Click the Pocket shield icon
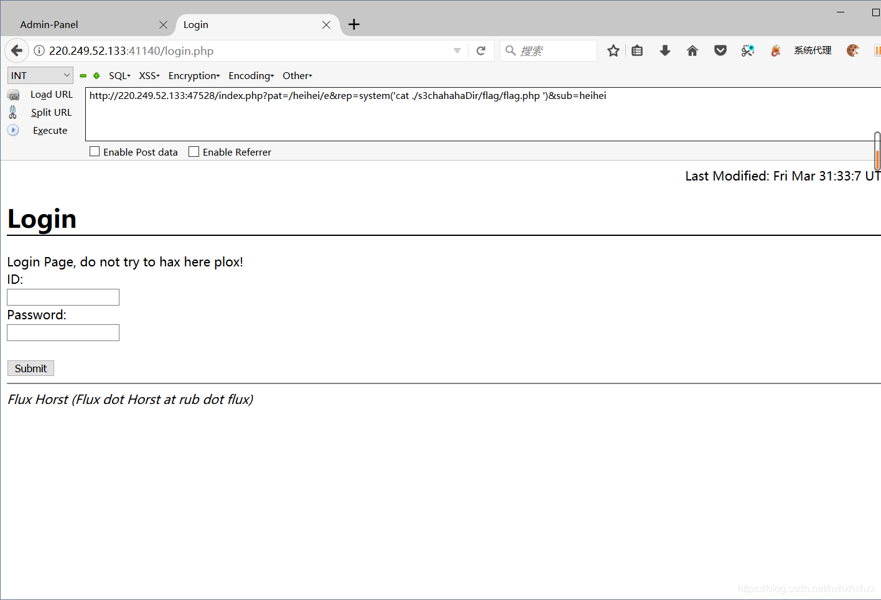 click(x=720, y=50)
